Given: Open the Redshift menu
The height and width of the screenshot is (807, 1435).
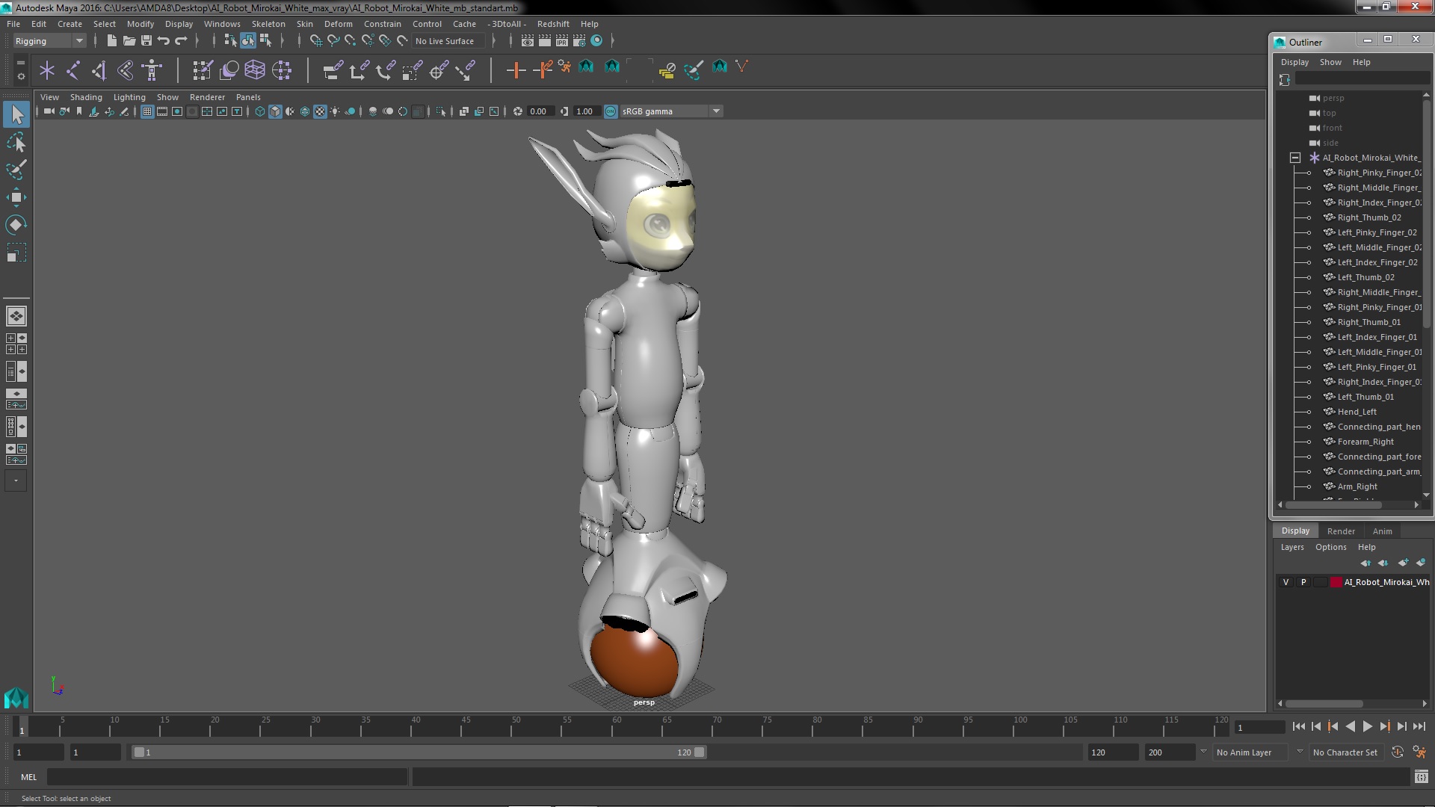Looking at the screenshot, I should (553, 24).
